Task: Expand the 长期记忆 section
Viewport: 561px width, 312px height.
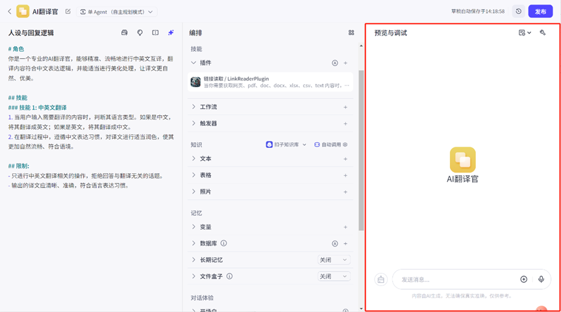Action: click(x=193, y=259)
